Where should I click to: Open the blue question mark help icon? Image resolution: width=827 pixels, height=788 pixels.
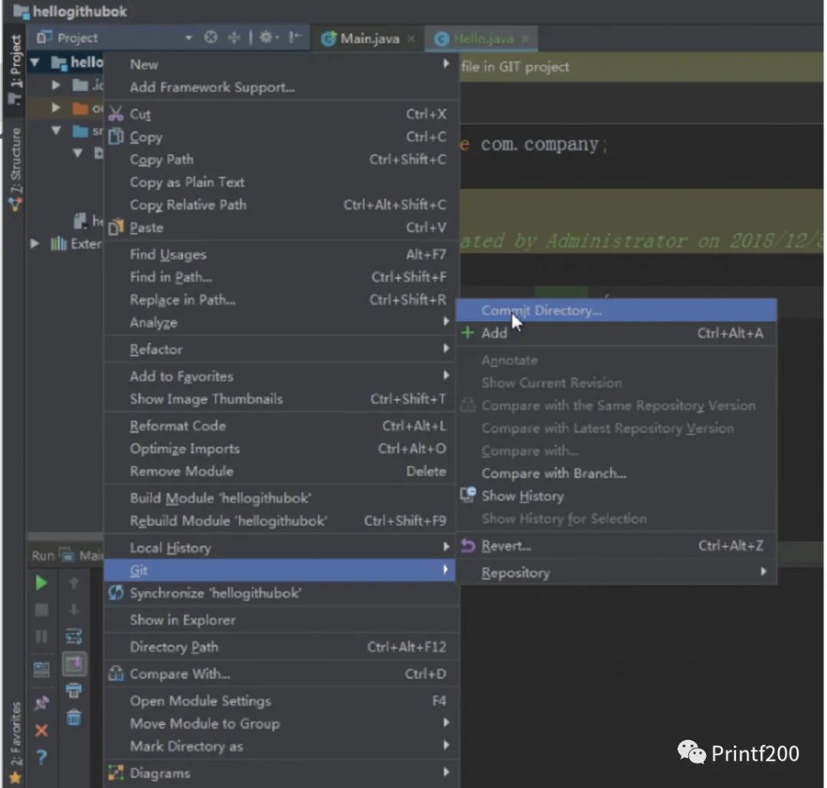coord(41,757)
